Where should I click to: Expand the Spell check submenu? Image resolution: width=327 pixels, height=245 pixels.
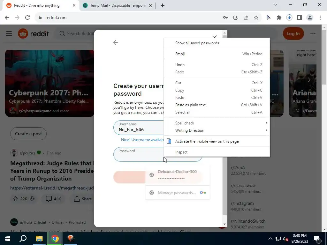(217, 123)
